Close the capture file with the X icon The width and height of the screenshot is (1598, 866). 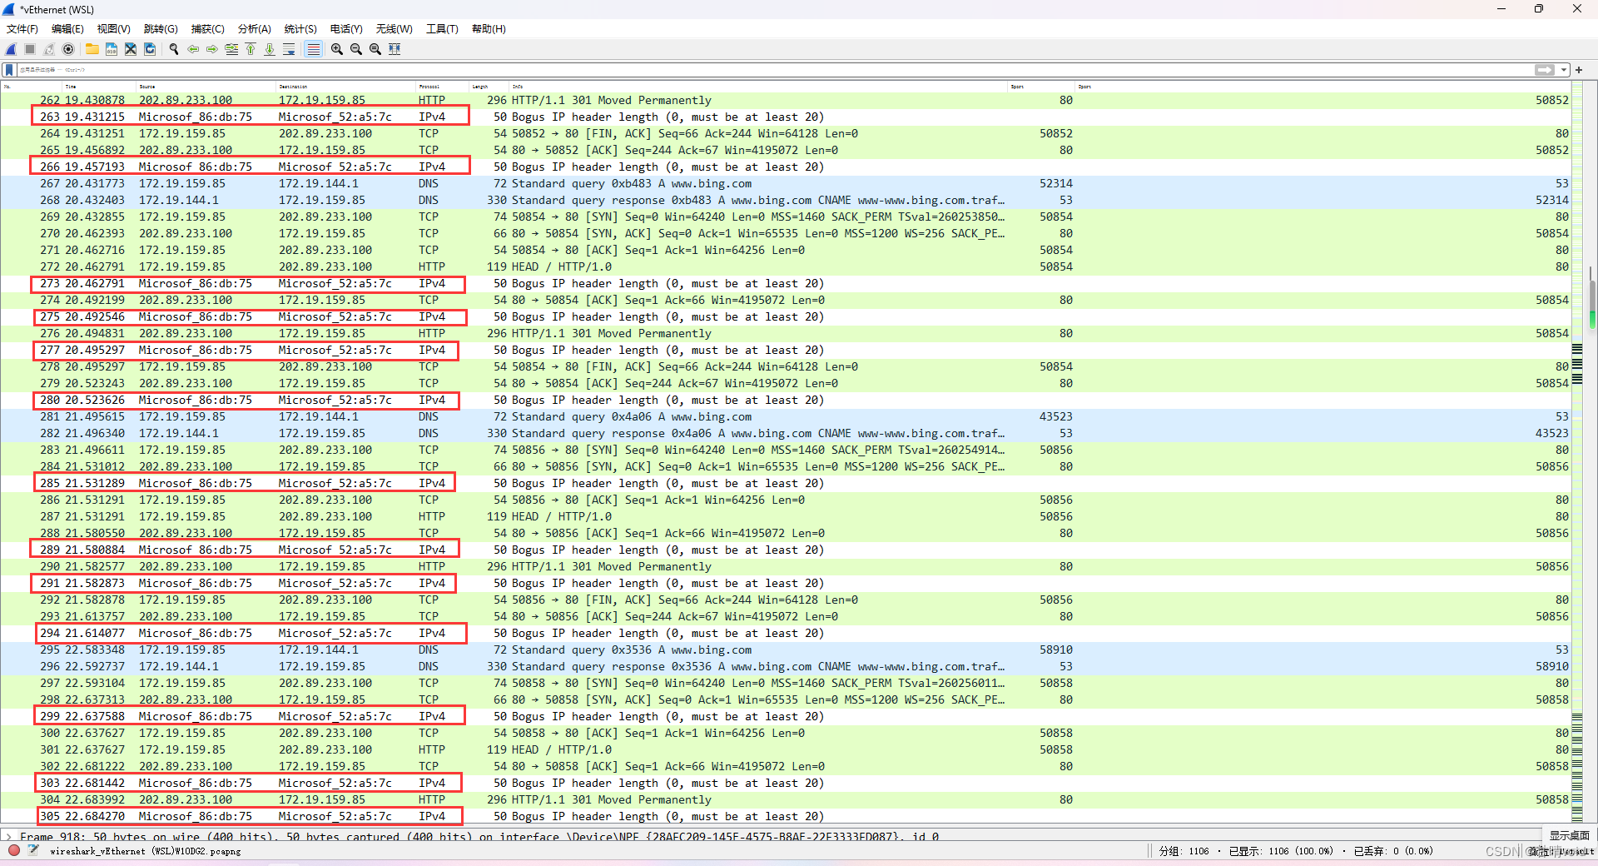point(131,49)
